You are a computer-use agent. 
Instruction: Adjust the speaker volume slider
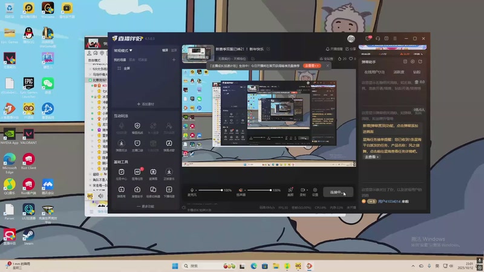pos(260,190)
